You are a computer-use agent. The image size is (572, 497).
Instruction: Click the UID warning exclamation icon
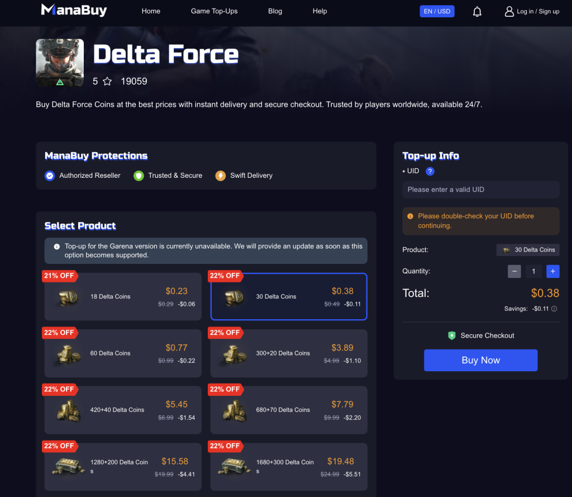click(410, 216)
